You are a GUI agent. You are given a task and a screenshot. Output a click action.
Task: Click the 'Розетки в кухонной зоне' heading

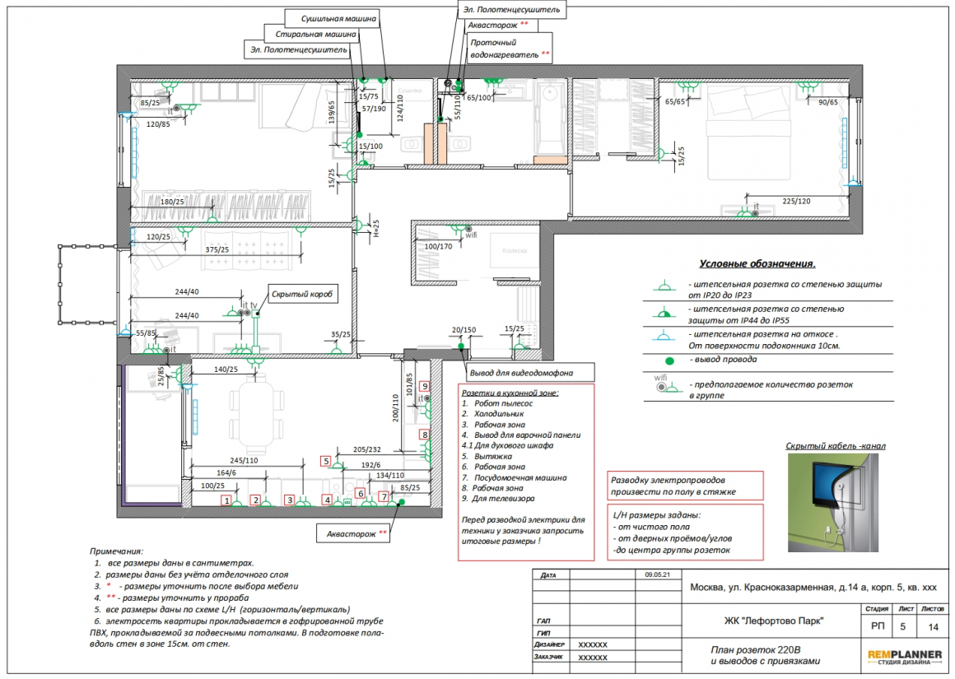coord(510,393)
